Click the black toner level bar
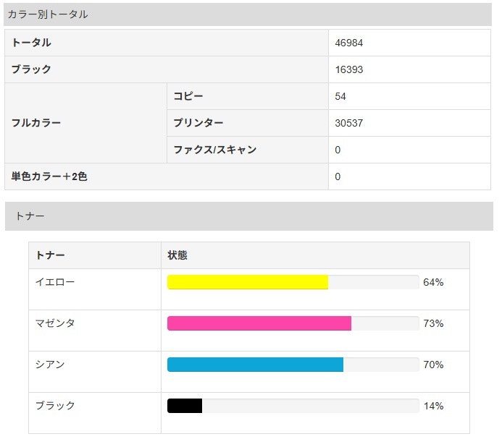 click(293, 406)
